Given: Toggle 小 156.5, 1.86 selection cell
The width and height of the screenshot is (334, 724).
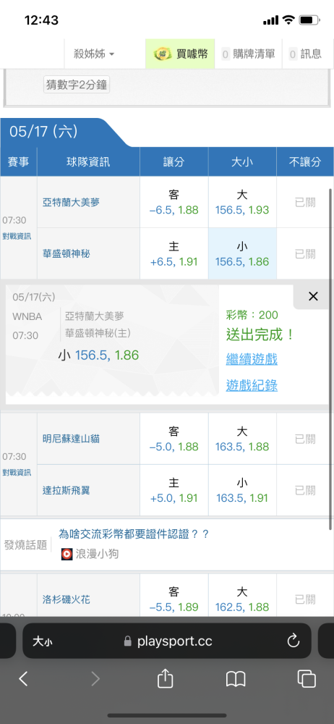Looking at the screenshot, I should (242, 254).
